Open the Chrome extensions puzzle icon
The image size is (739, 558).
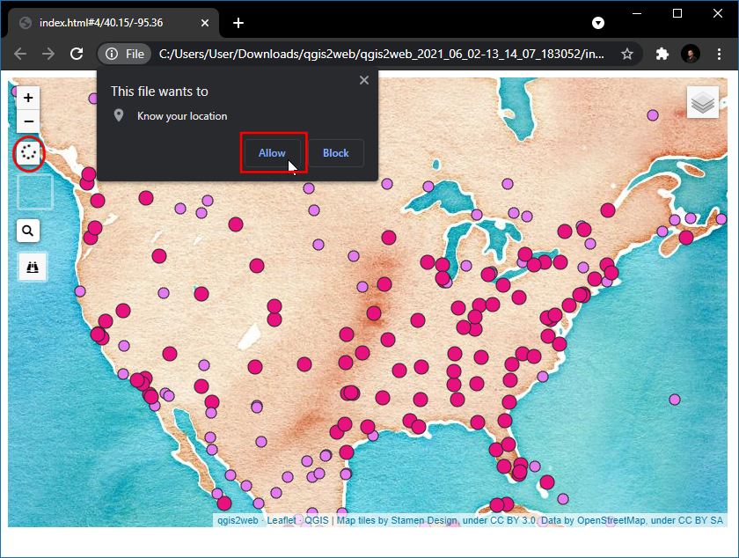662,54
